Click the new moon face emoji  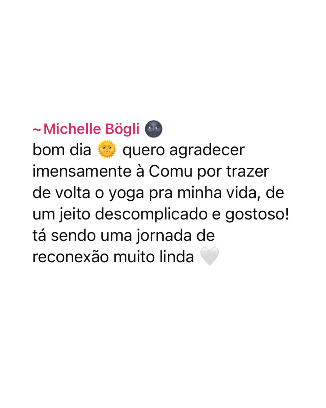click(x=154, y=129)
